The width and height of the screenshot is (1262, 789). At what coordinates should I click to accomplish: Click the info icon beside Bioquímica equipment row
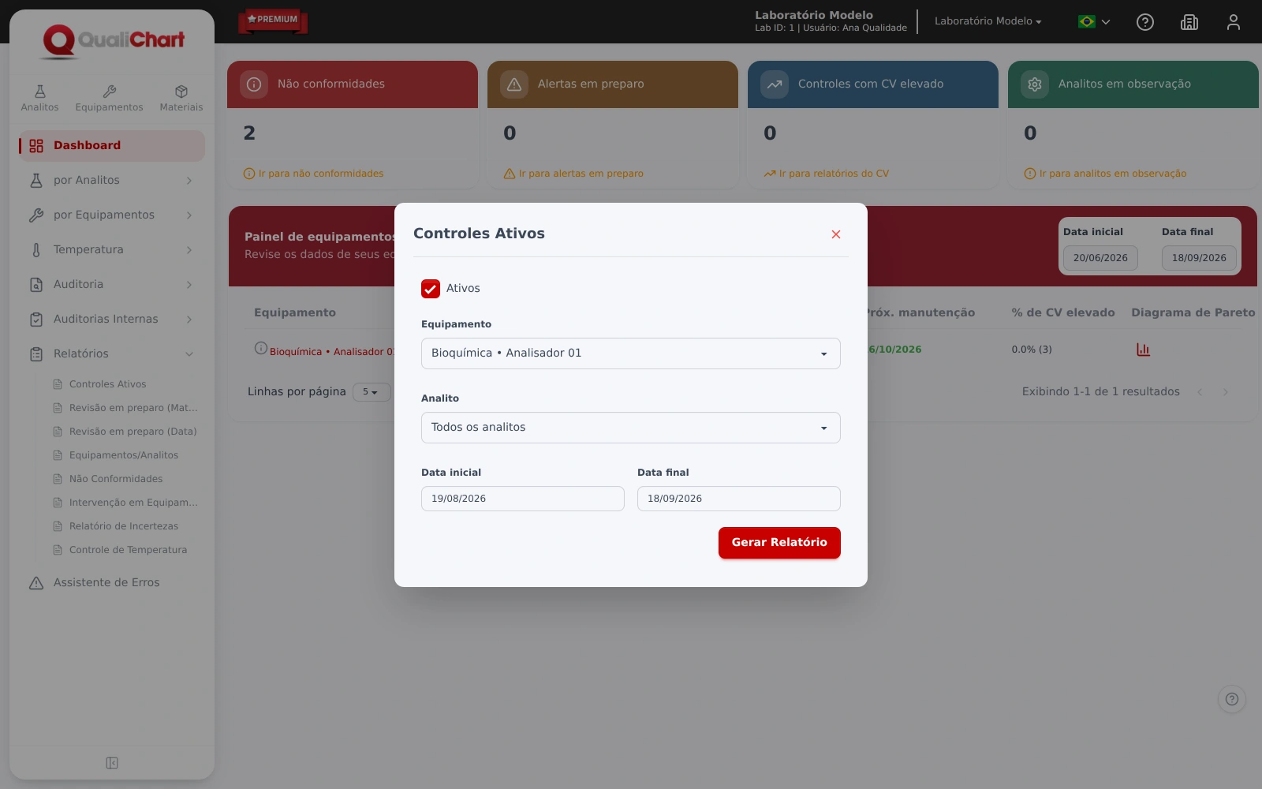point(261,348)
